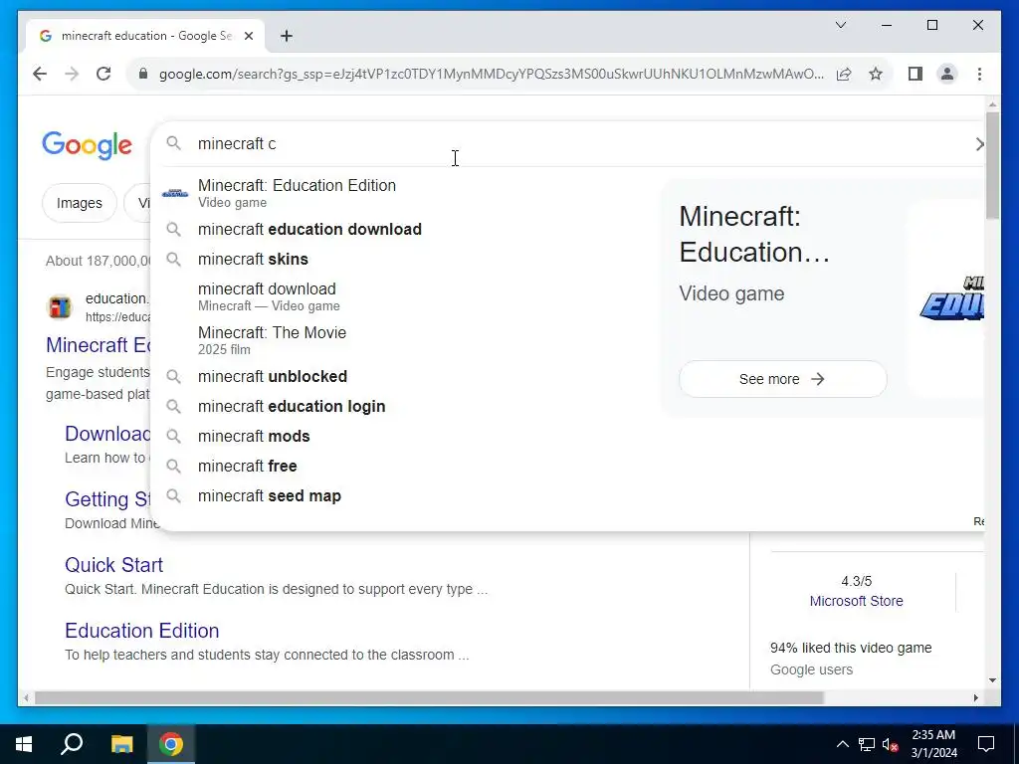Click the arrow at search box right edge
This screenshot has height=764, width=1019.
point(979,144)
